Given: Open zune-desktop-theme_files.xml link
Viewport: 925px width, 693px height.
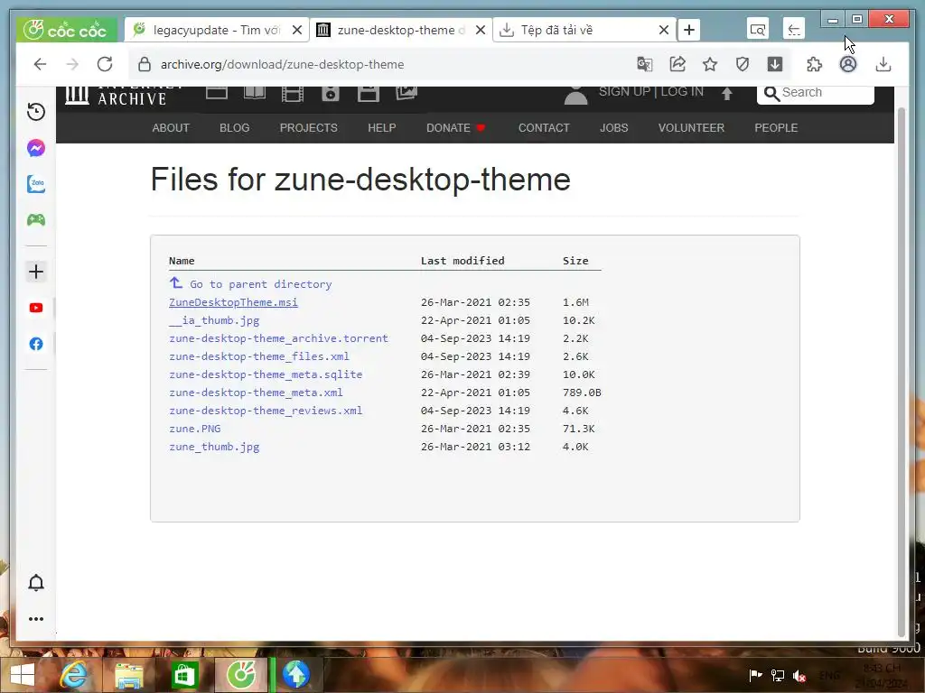Looking at the screenshot, I should pyautogui.click(x=259, y=356).
